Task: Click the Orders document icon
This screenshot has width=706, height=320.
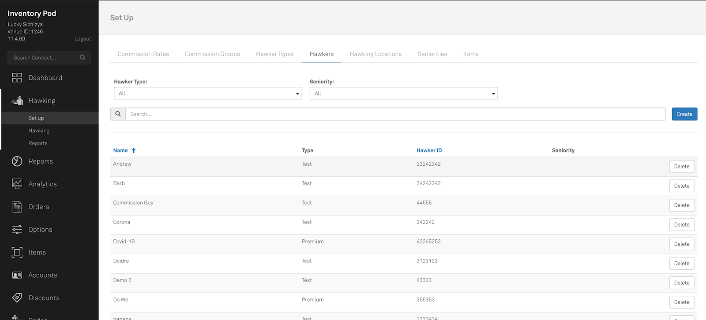Action: (17, 207)
